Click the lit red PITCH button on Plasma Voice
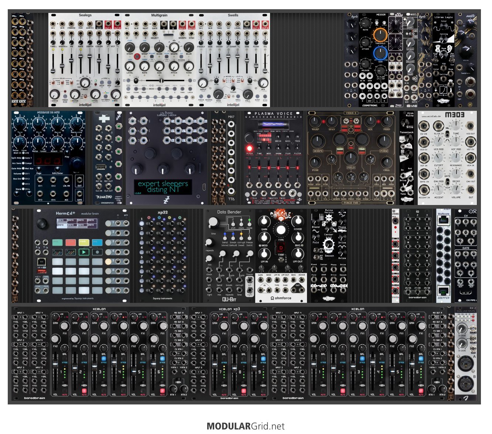 pos(249,148)
